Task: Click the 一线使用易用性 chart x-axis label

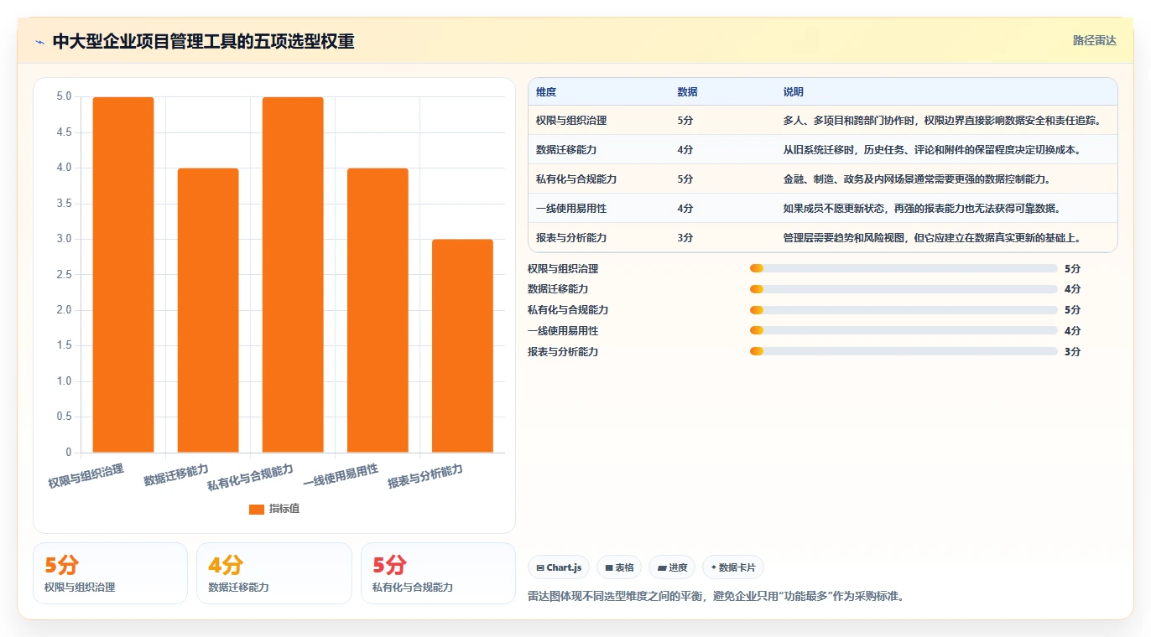Action: (340, 476)
